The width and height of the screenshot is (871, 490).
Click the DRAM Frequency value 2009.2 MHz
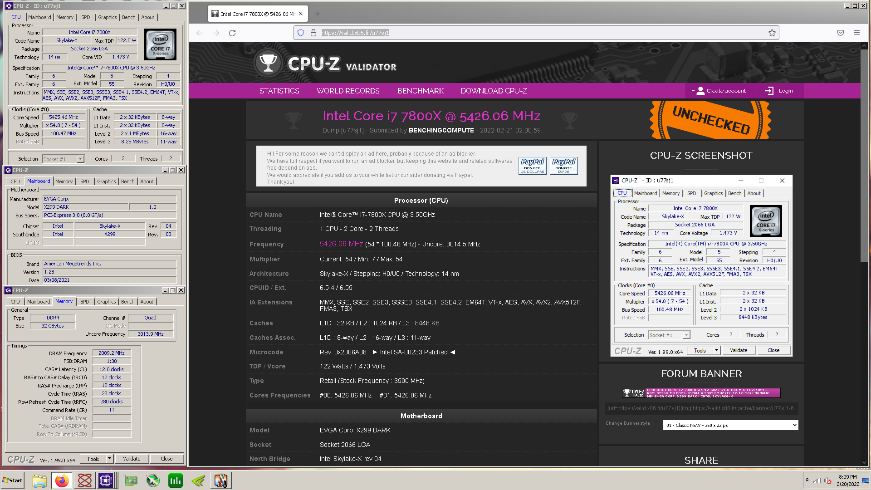[x=112, y=353]
